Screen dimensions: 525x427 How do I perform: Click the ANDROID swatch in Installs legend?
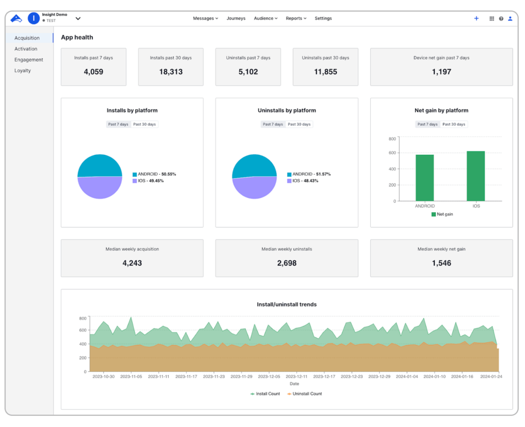coord(135,174)
